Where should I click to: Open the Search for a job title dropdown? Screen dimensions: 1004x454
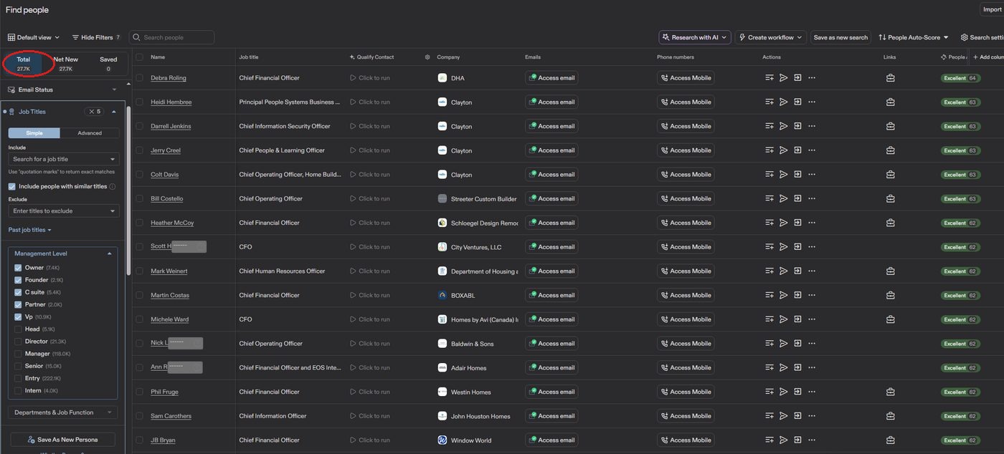[x=64, y=159]
